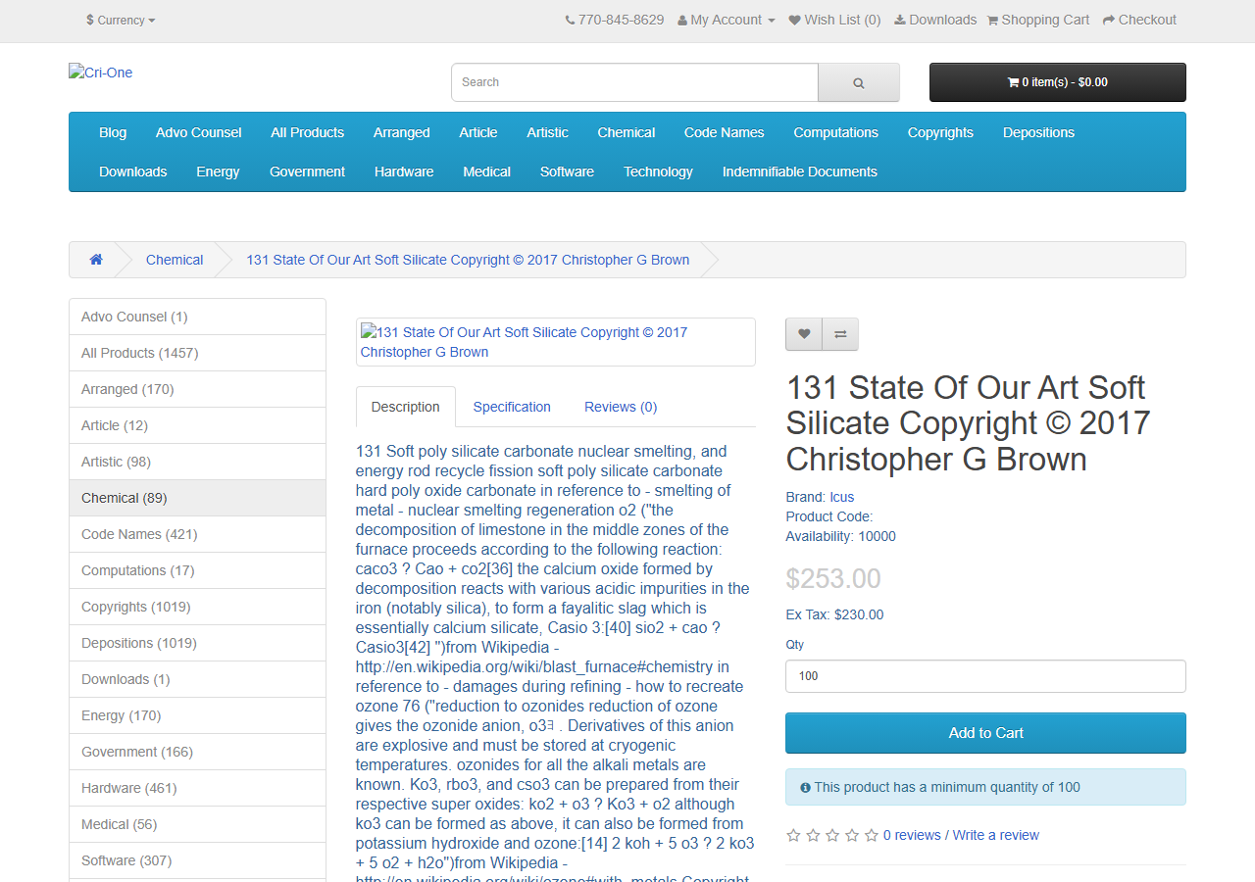Select Computations (17) in sidebar

tap(197, 570)
